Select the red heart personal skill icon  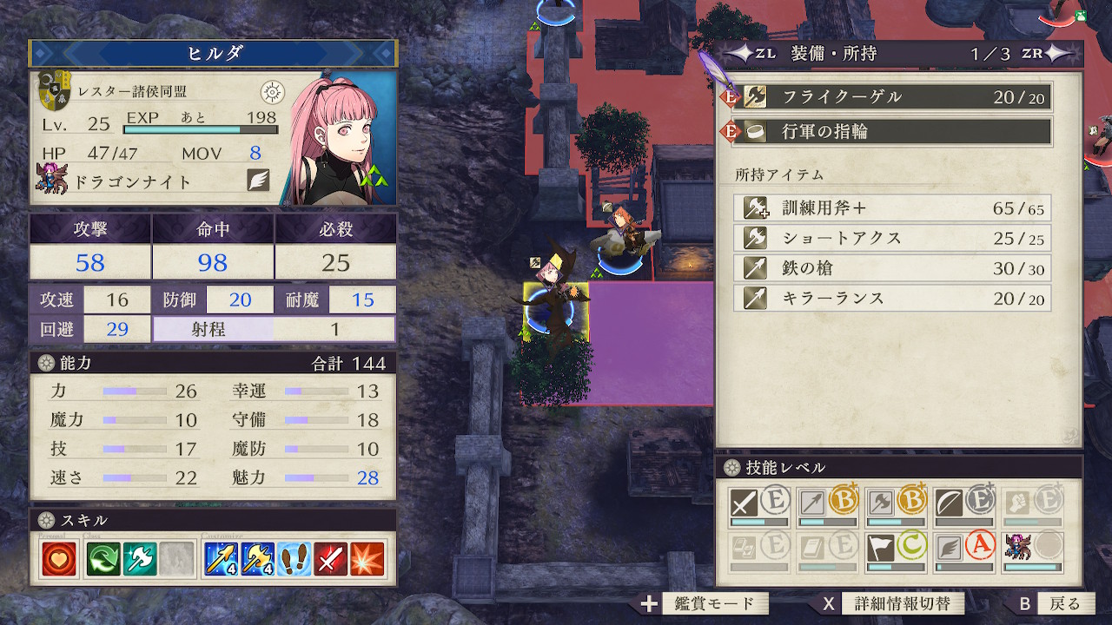pos(57,560)
